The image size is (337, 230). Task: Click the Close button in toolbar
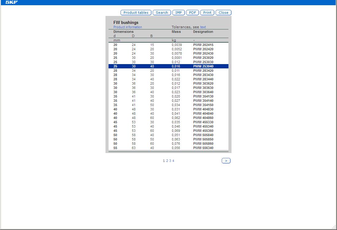223,13
